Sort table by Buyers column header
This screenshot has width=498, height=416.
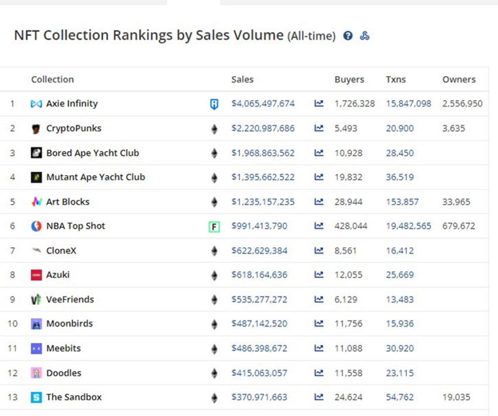(x=349, y=80)
